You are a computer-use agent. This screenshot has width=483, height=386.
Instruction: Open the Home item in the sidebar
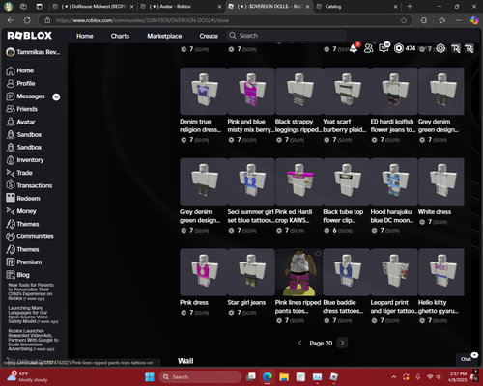(x=20, y=70)
